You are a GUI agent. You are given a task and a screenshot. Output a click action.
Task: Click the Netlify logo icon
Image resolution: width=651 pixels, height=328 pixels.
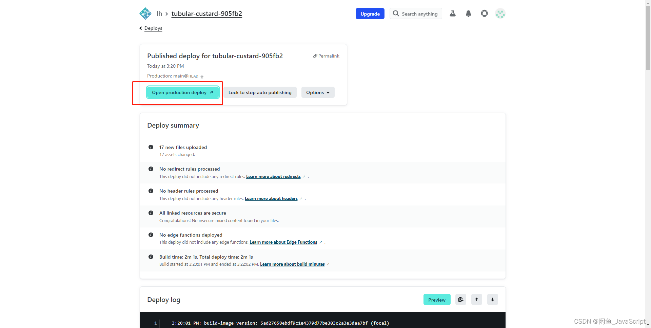[x=145, y=14]
